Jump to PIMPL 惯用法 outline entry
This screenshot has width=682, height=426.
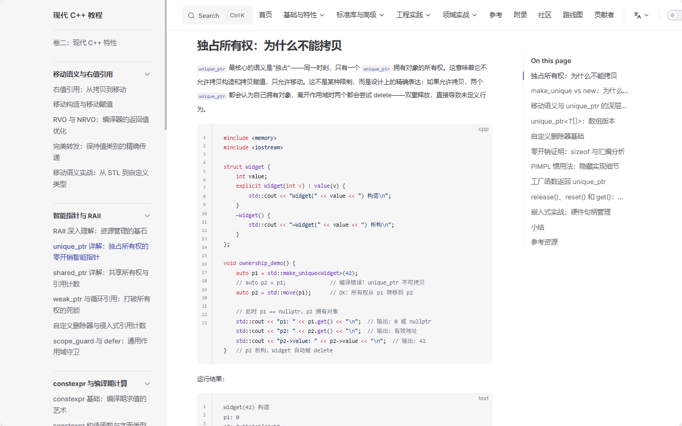click(575, 166)
